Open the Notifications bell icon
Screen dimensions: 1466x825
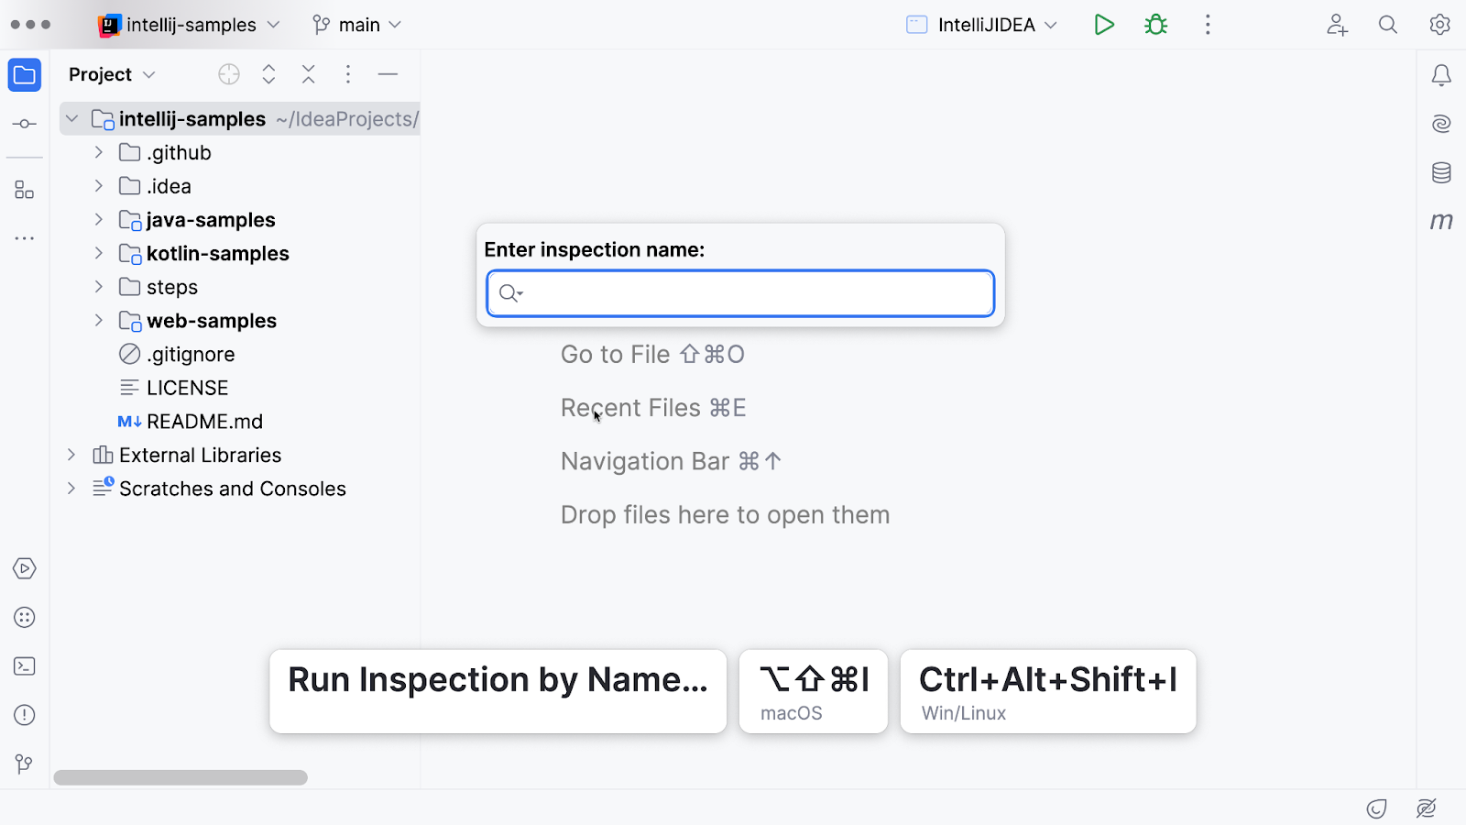(1441, 75)
